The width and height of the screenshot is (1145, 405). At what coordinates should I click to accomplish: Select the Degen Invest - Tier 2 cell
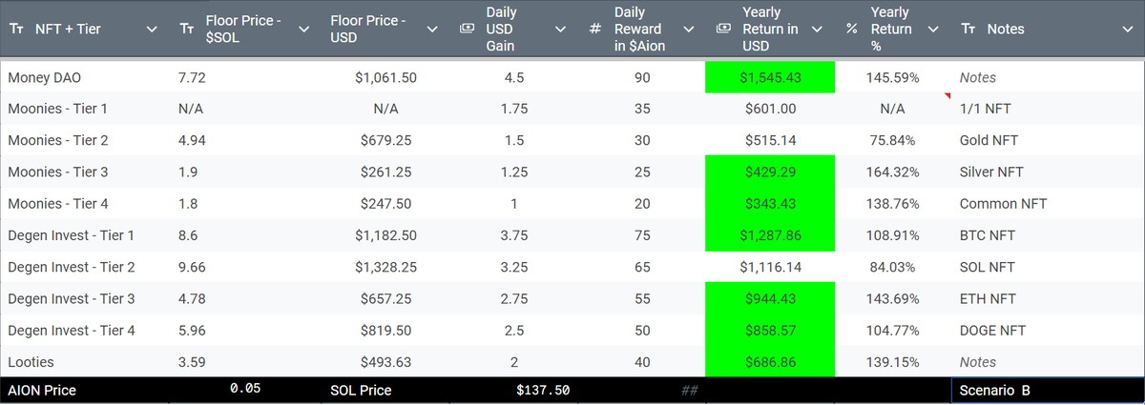coord(85,267)
